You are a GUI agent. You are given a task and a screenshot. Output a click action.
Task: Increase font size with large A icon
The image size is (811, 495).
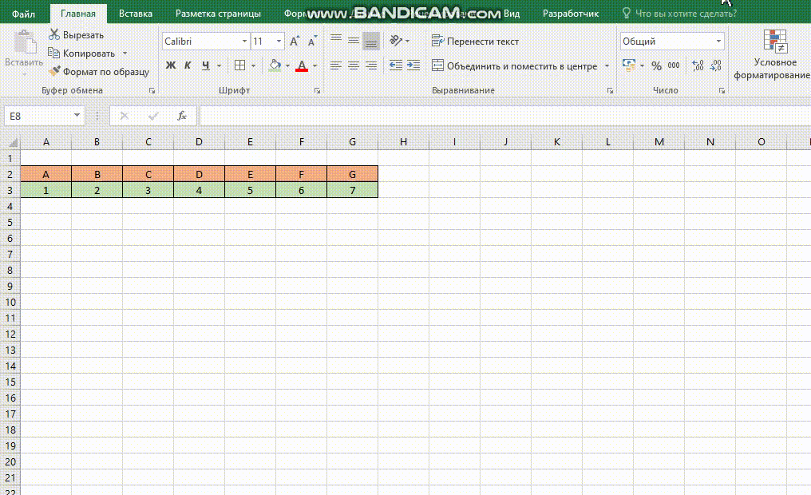point(295,42)
